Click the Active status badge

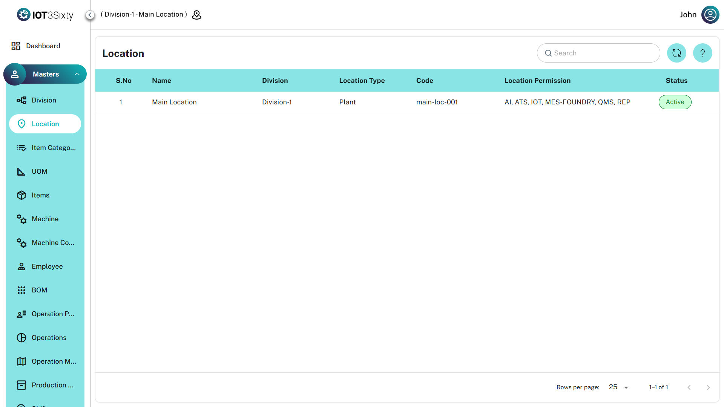coord(675,102)
